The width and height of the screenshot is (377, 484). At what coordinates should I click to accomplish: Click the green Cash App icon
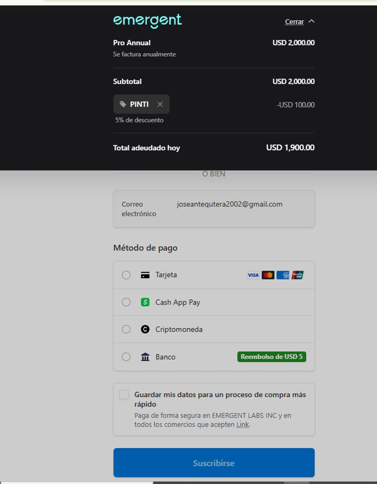pyautogui.click(x=145, y=302)
